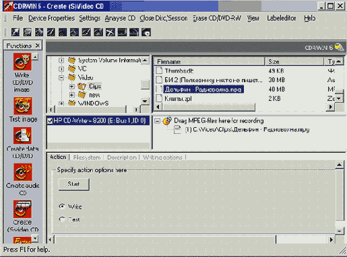Select the Create (S)Video CD icon
Screen dimensions: 347x257
pyautogui.click(x=22, y=209)
